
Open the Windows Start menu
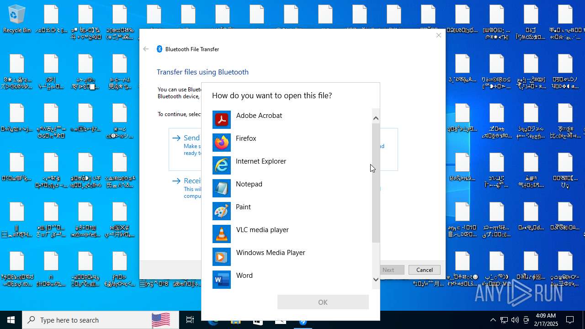coord(11,320)
